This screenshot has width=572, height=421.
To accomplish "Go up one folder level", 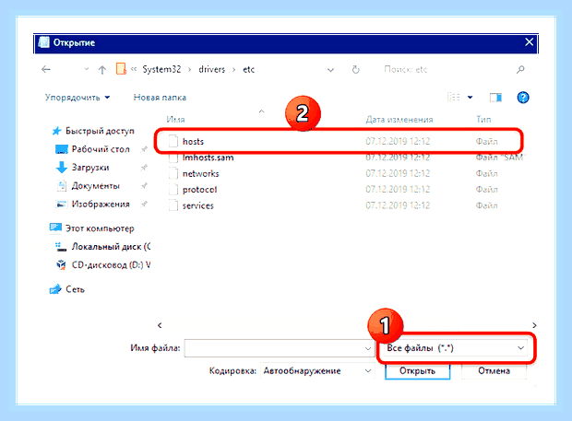I will tap(102, 70).
